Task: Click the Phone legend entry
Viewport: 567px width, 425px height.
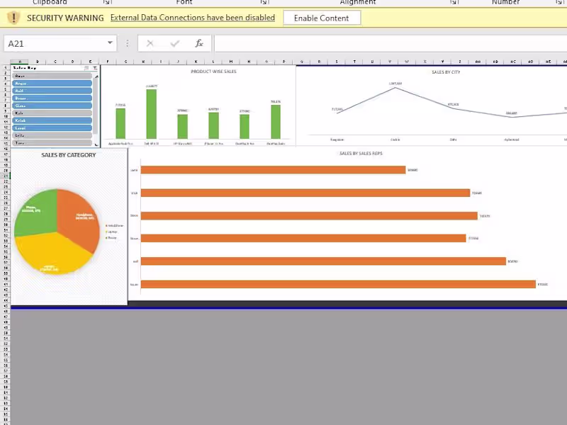Action: [111, 238]
